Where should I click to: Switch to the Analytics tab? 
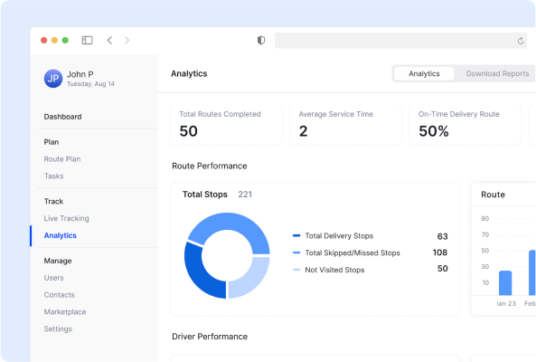tap(424, 73)
